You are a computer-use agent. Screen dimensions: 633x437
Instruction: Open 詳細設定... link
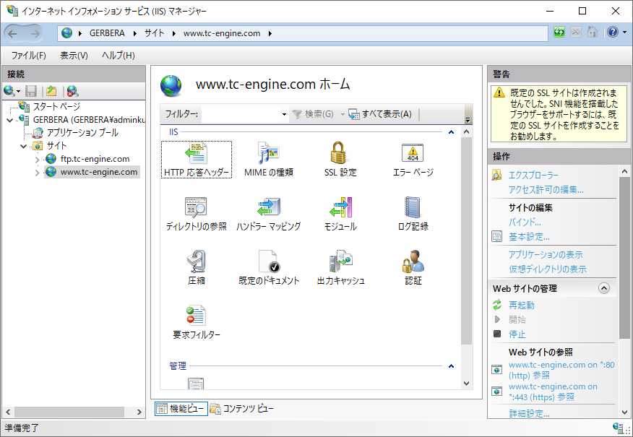point(529,413)
